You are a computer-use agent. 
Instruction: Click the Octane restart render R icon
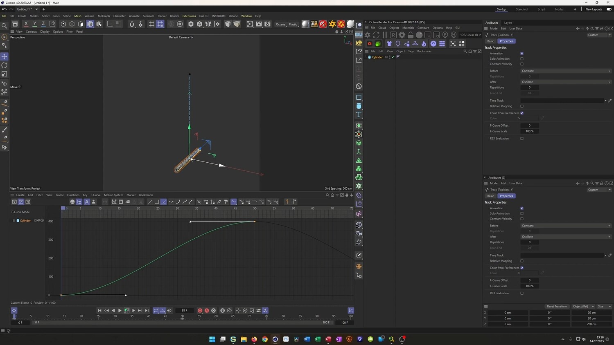pyautogui.click(x=393, y=35)
